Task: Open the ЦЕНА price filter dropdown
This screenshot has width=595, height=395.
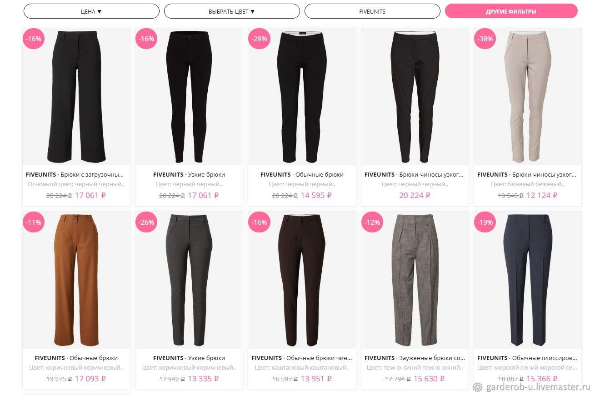Action: click(91, 11)
